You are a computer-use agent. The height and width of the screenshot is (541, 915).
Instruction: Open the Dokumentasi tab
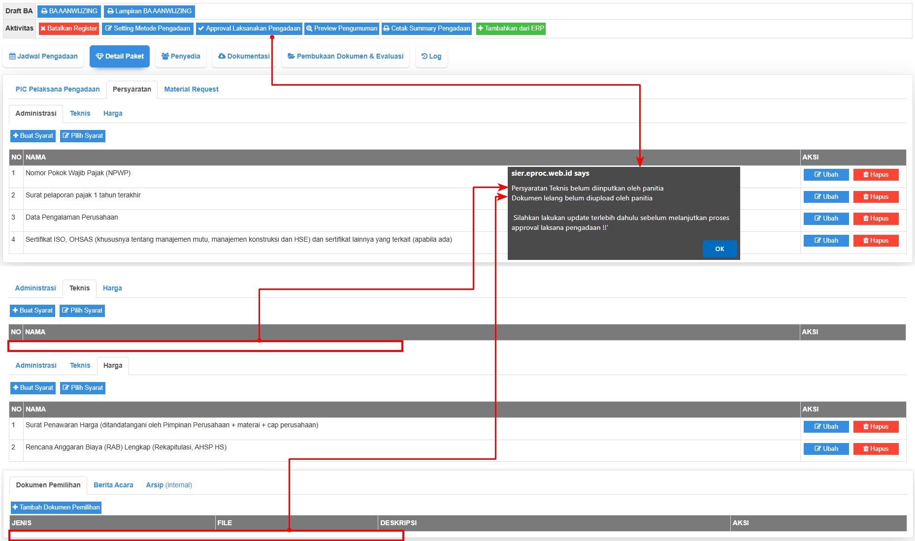coord(244,57)
